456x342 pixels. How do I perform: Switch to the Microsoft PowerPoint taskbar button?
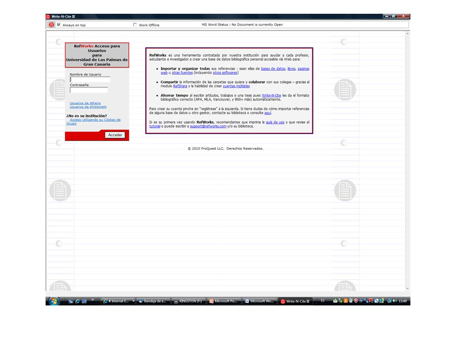coord(224,301)
